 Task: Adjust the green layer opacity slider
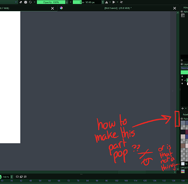pyautogui.click(x=184, y=72)
